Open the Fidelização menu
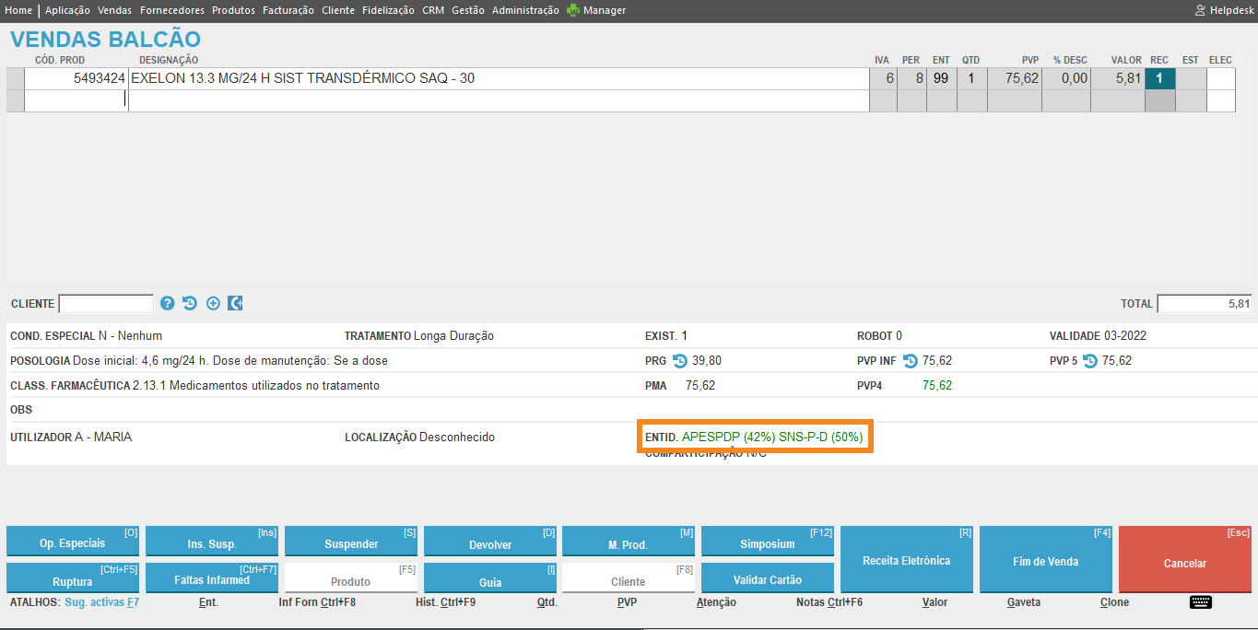The image size is (1258, 630). coord(388,10)
